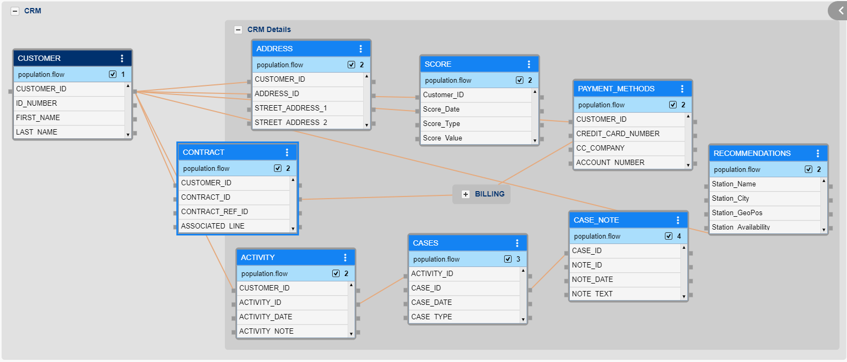Select CREDIT_CARD_NUMBER field in PAYMENT_METHODS

tap(618, 133)
